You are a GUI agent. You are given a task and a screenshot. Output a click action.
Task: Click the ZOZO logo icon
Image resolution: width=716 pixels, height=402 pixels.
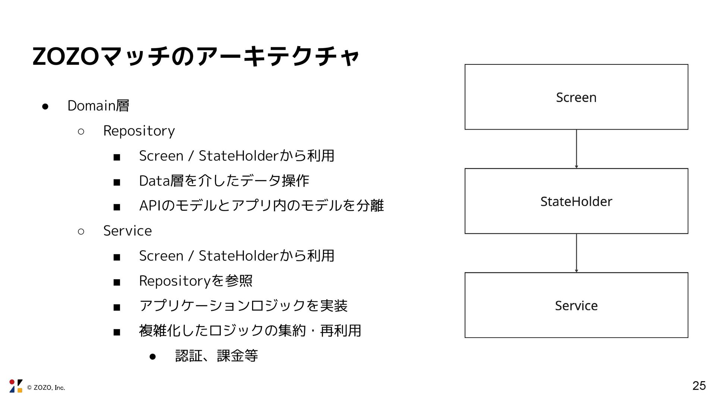[16, 386]
